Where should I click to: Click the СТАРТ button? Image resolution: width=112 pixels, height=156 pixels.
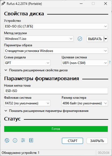click(x=72, y=141)
